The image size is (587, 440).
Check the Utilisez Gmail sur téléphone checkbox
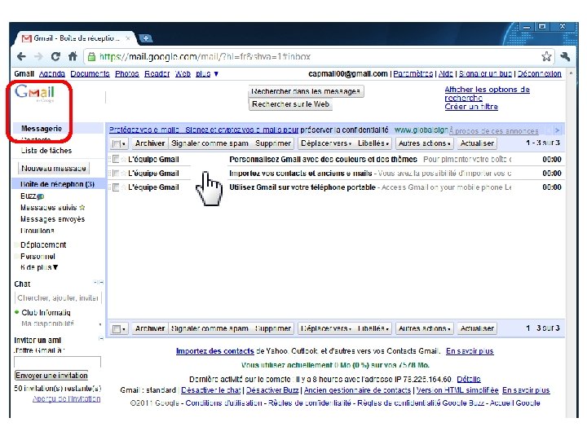[116, 187]
